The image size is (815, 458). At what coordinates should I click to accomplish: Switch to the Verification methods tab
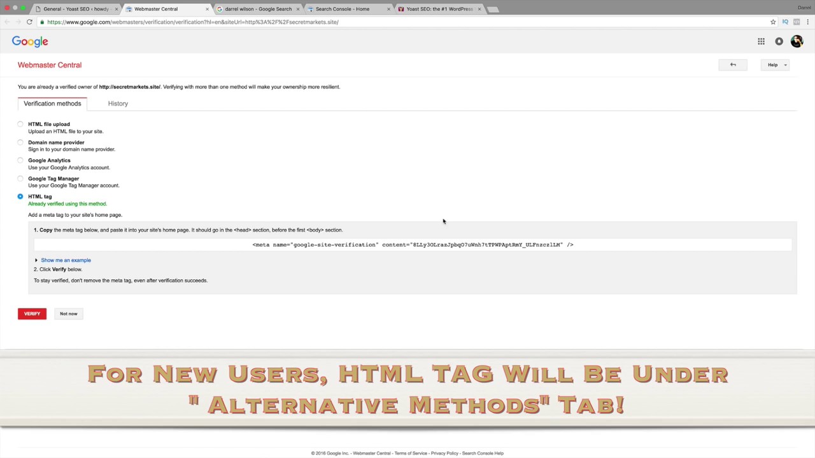click(52, 104)
